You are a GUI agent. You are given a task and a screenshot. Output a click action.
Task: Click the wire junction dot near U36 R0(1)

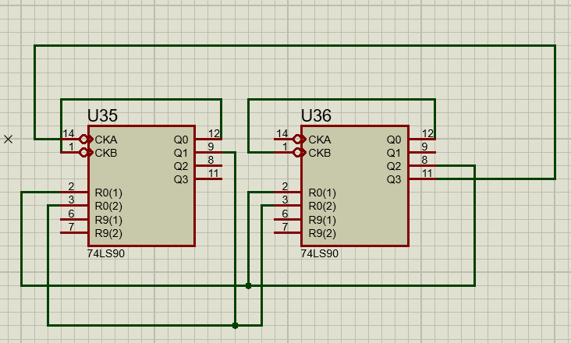click(248, 286)
